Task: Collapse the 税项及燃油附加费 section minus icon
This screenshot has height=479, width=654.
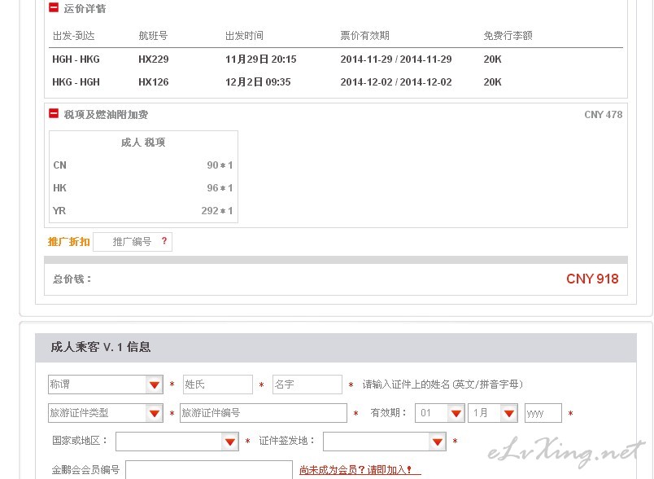Action: pyautogui.click(x=54, y=114)
